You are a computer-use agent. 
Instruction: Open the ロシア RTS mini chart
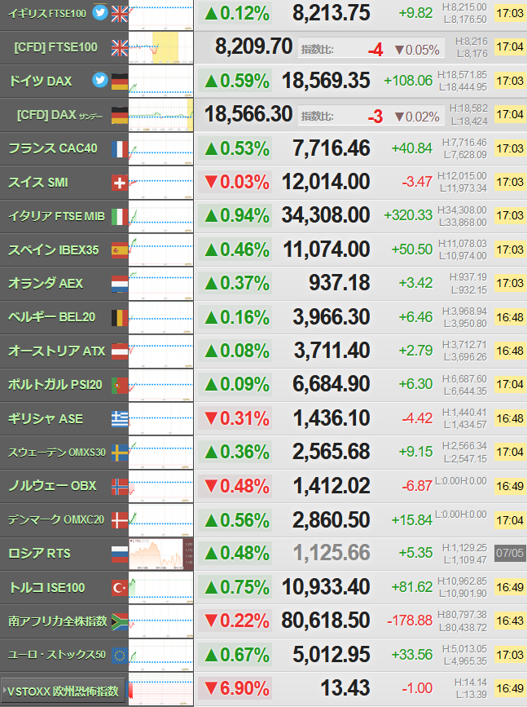pyautogui.click(x=160, y=554)
